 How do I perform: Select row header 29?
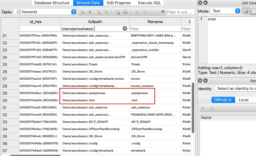coord(10,93)
